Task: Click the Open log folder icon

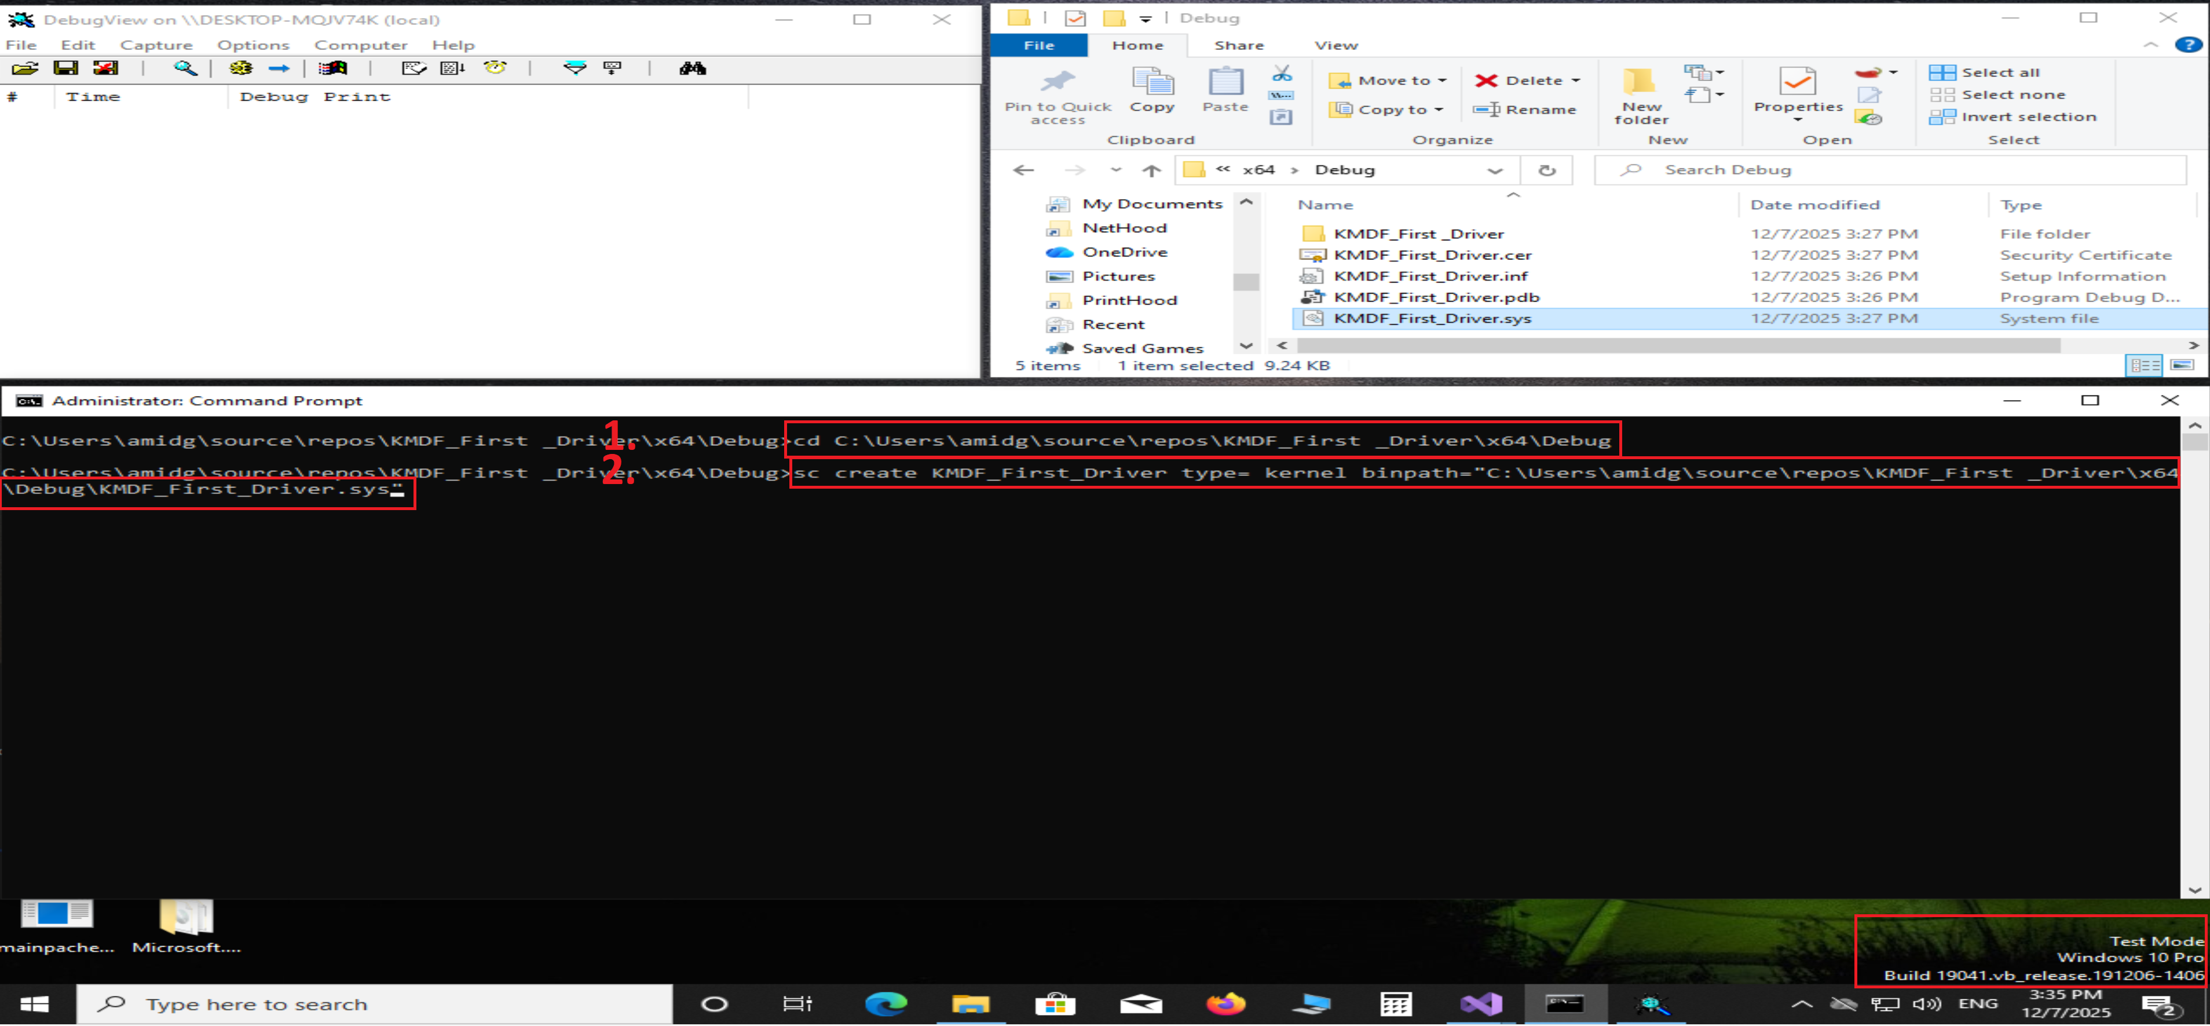Action: tap(25, 69)
